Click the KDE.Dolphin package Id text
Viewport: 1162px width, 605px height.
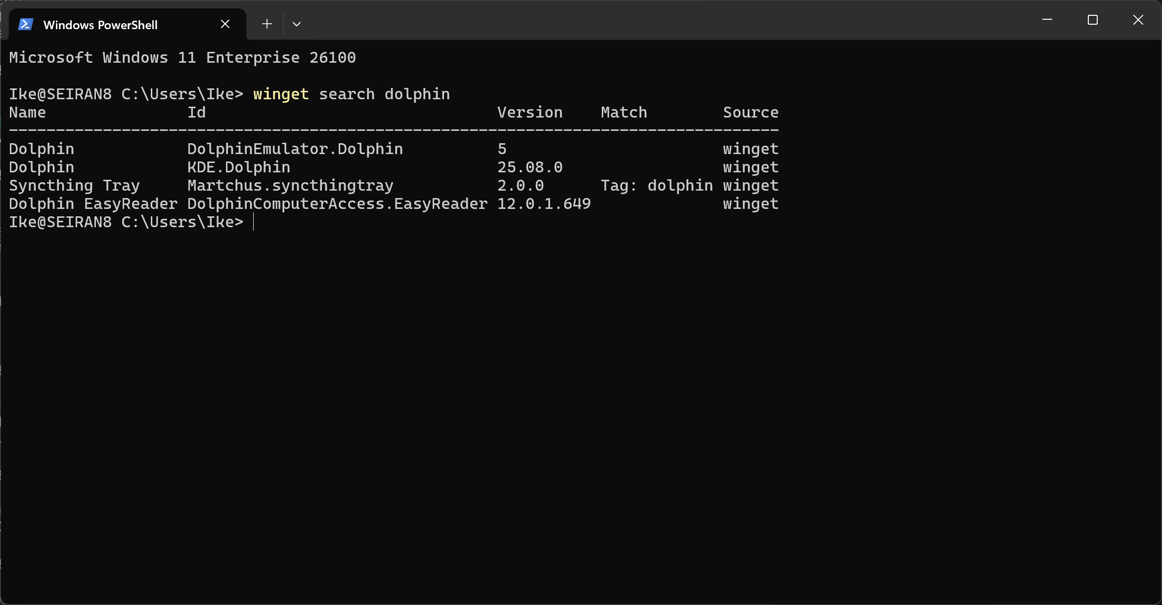[x=238, y=167]
